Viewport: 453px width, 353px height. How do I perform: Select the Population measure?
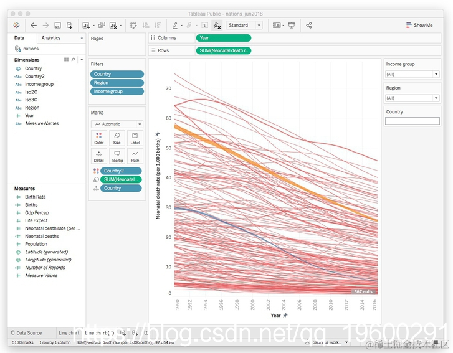[36, 244]
